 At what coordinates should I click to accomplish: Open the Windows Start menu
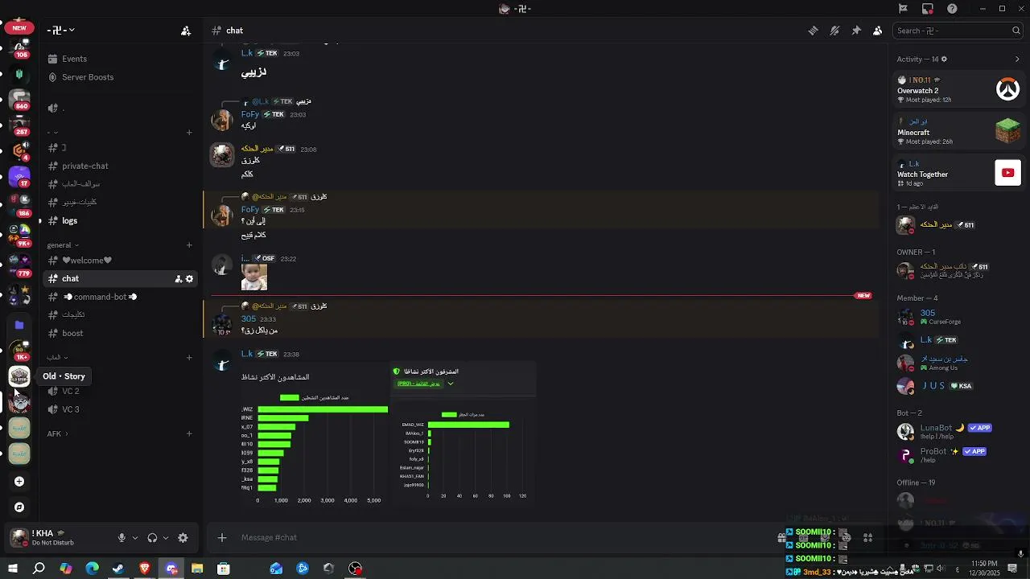[13, 569]
